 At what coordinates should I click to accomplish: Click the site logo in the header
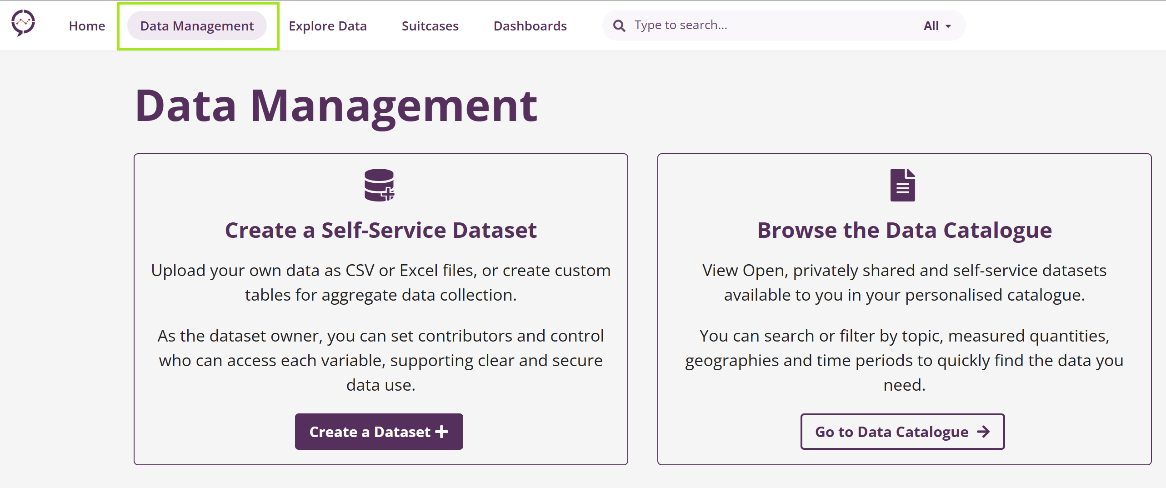click(23, 23)
